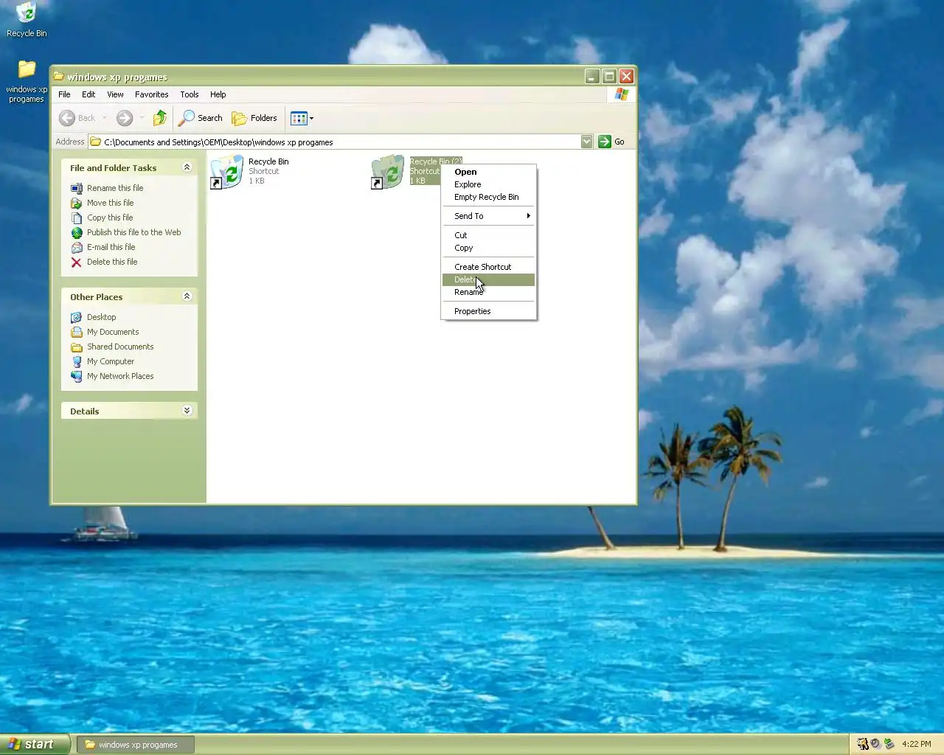Open Back button history dropdown arrow
Image resolution: width=944 pixels, height=755 pixels.
click(x=105, y=118)
